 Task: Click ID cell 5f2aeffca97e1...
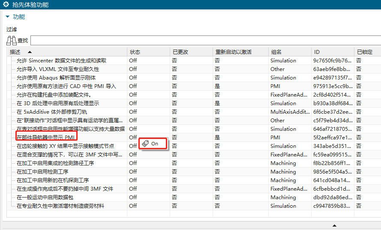point(333,137)
